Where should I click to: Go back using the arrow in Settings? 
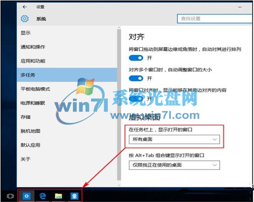25,7
